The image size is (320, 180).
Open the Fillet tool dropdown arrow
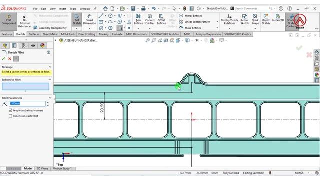pos(124,28)
